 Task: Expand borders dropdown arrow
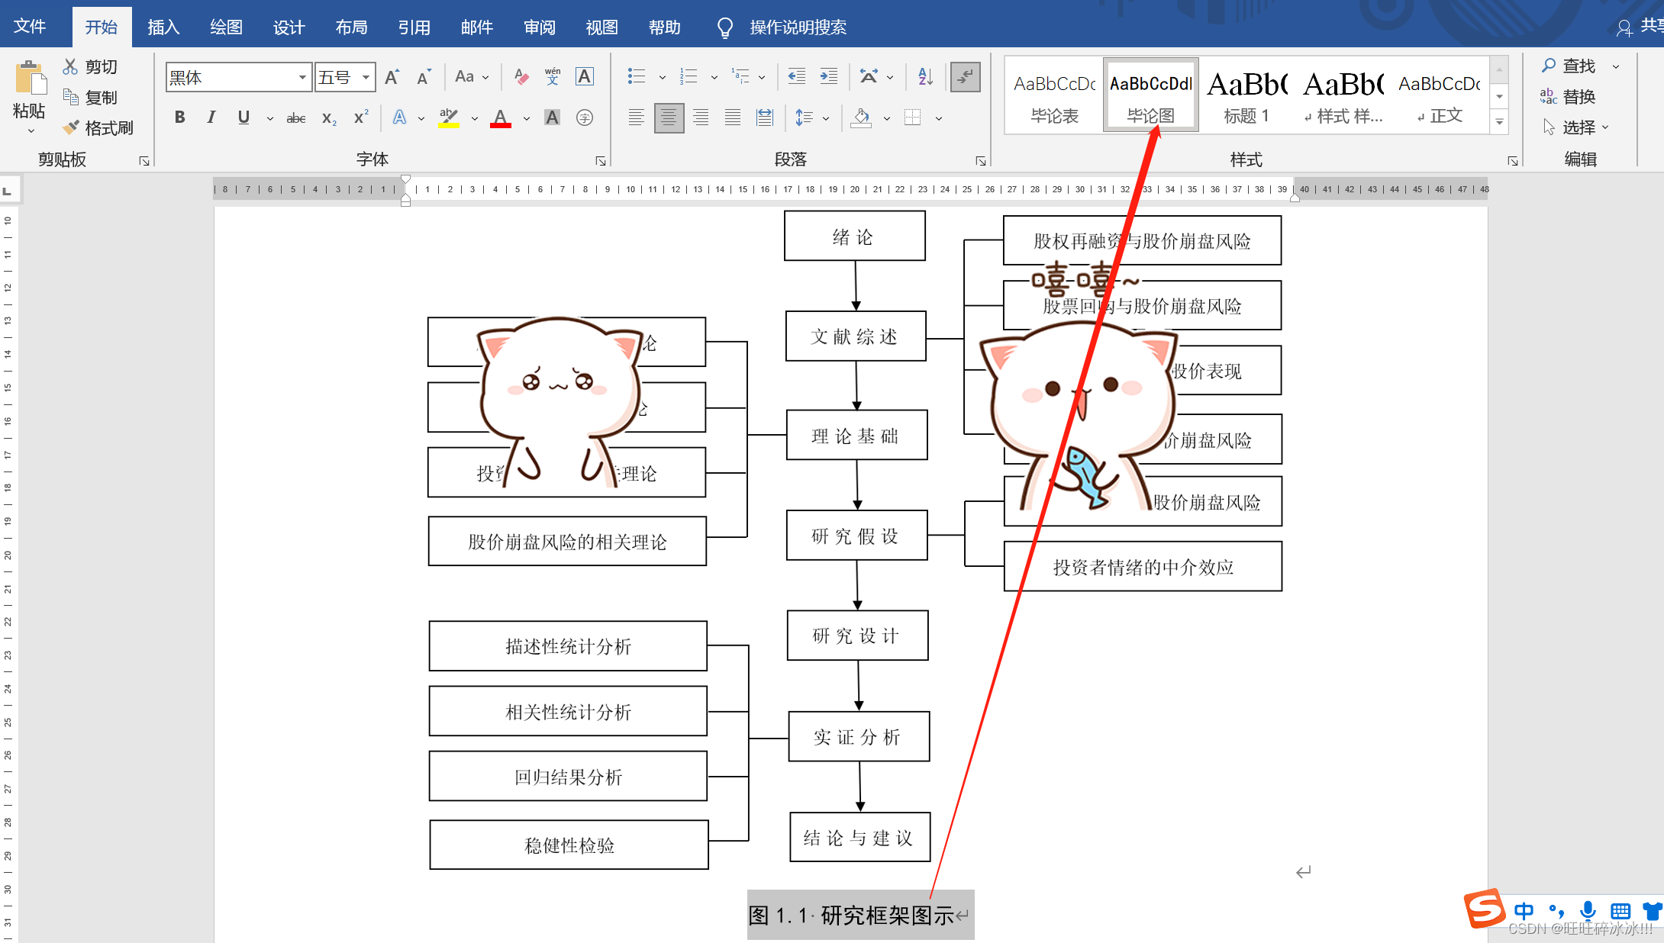[x=939, y=118]
